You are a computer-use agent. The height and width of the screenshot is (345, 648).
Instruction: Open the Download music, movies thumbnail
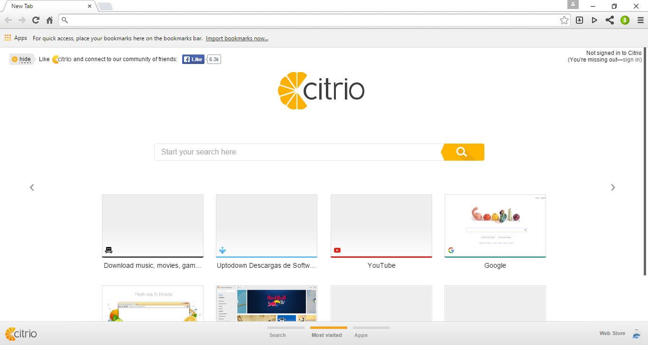pyautogui.click(x=153, y=226)
